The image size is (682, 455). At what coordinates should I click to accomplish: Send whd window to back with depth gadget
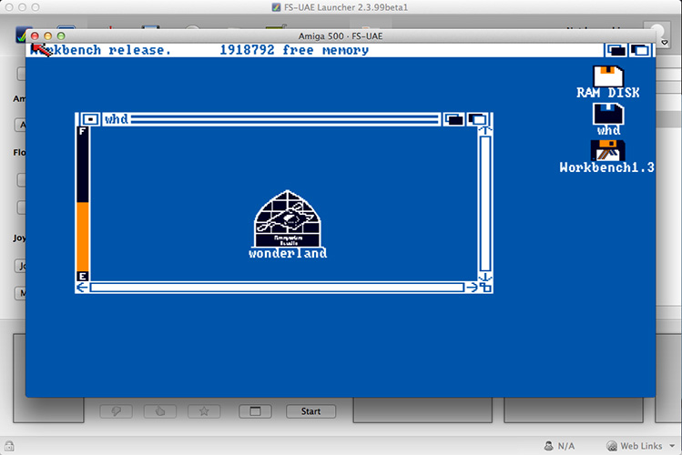click(x=453, y=119)
